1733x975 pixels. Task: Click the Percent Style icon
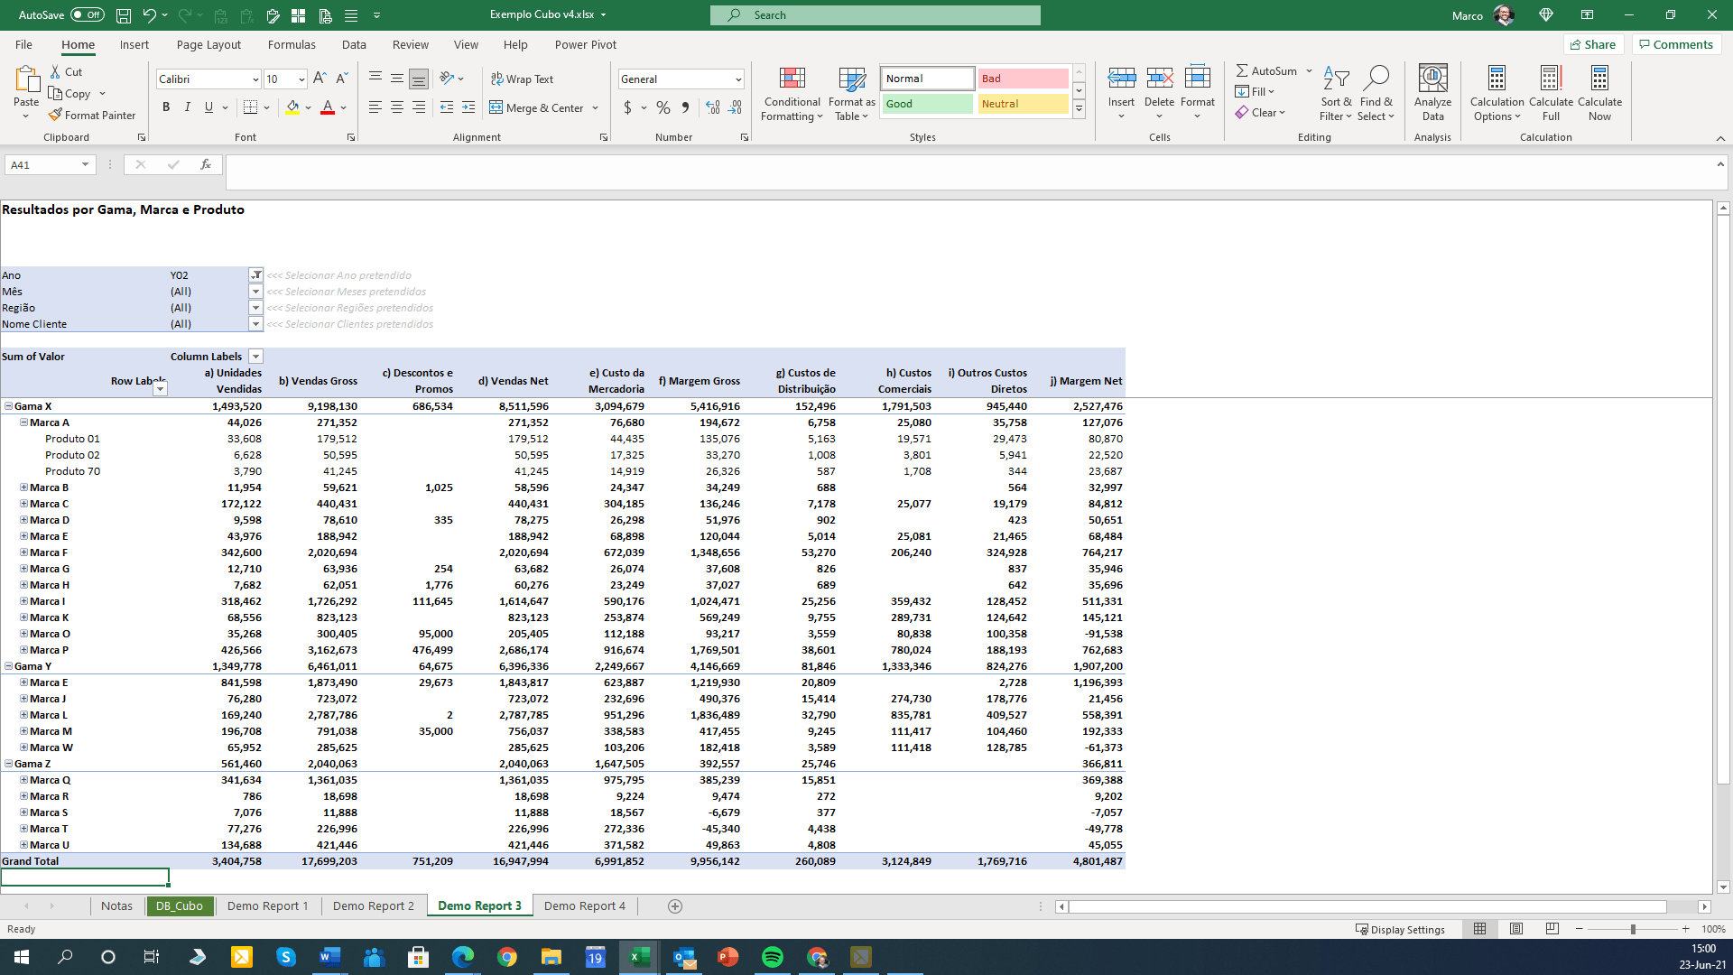663,108
